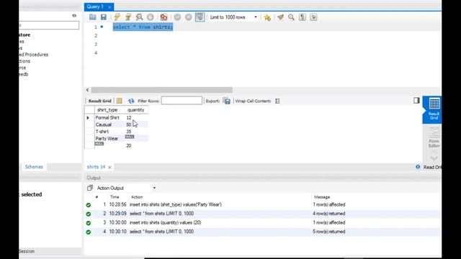Close the Query 1 tab
The width and height of the screenshot is (461, 259).
pos(109,7)
